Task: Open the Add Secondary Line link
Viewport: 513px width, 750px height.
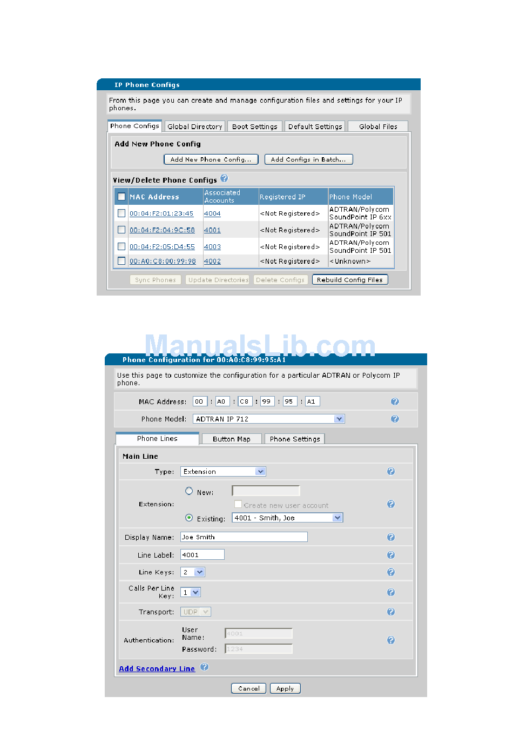Action: (x=157, y=668)
